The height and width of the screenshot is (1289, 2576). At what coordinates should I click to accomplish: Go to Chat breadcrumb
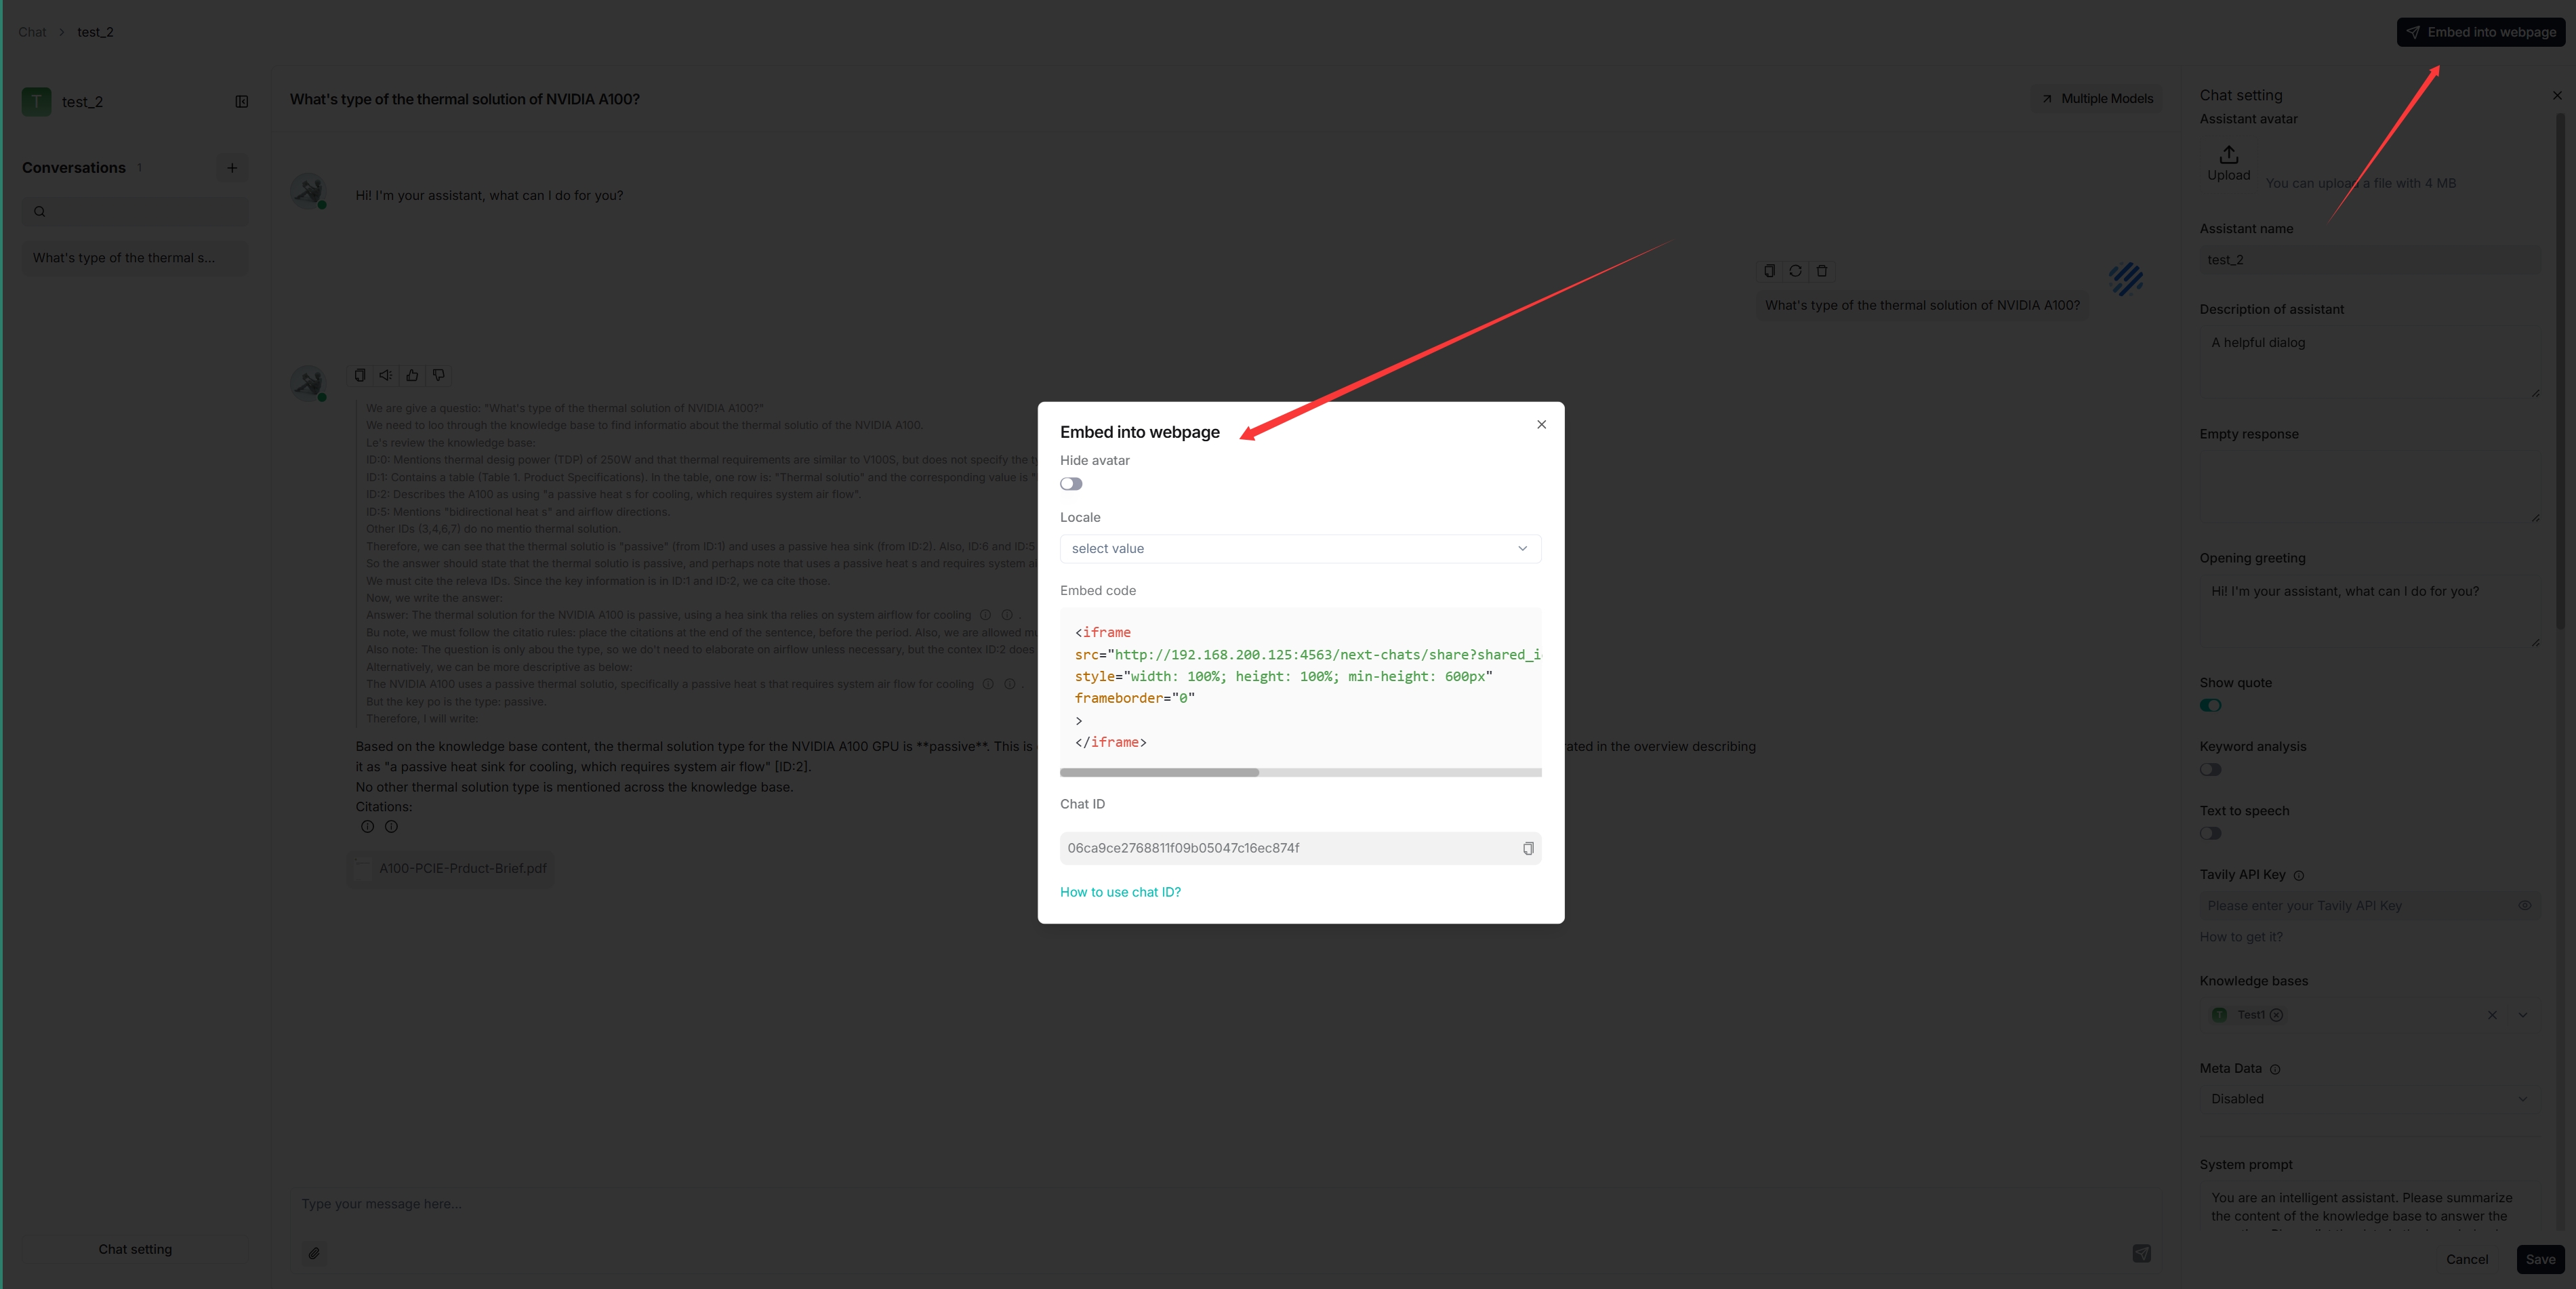click(x=32, y=32)
